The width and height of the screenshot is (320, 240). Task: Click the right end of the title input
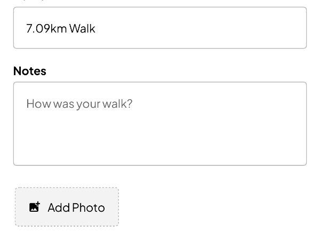tap(294, 28)
